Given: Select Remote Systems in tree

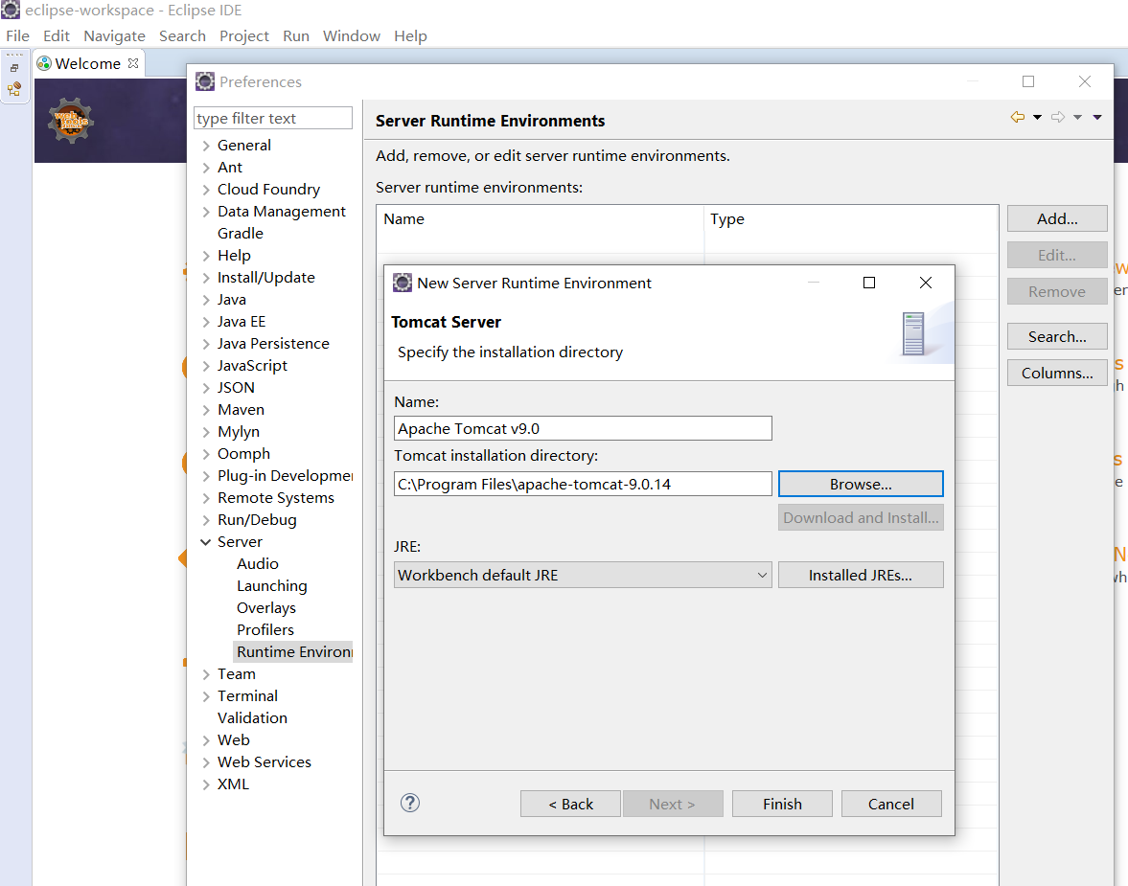Looking at the screenshot, I should [276, 498].
